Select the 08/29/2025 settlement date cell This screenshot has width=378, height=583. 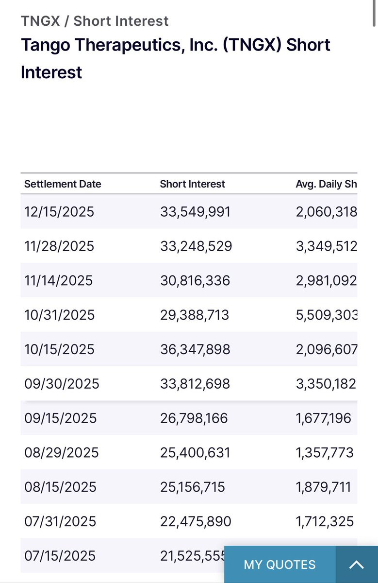(62, 453)
